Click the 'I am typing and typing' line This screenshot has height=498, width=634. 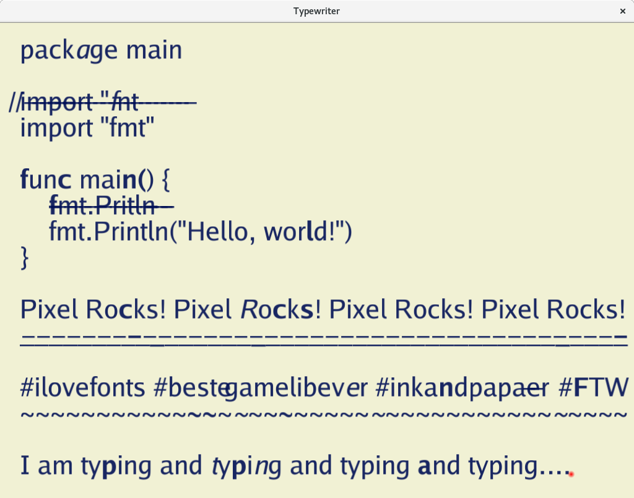(295, 466)
